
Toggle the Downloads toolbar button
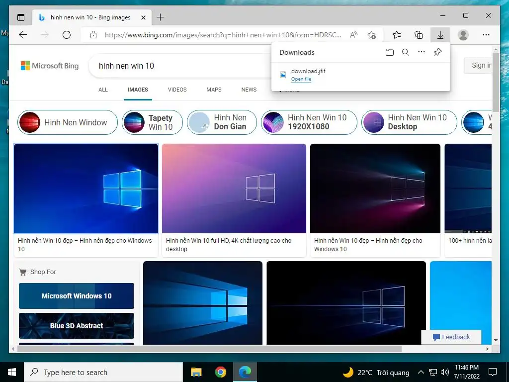[440, 35]
